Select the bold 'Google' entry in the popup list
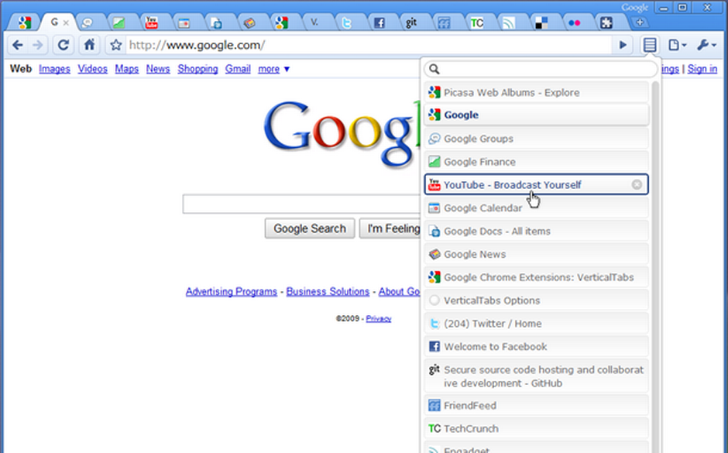 (x=536, y=115)
